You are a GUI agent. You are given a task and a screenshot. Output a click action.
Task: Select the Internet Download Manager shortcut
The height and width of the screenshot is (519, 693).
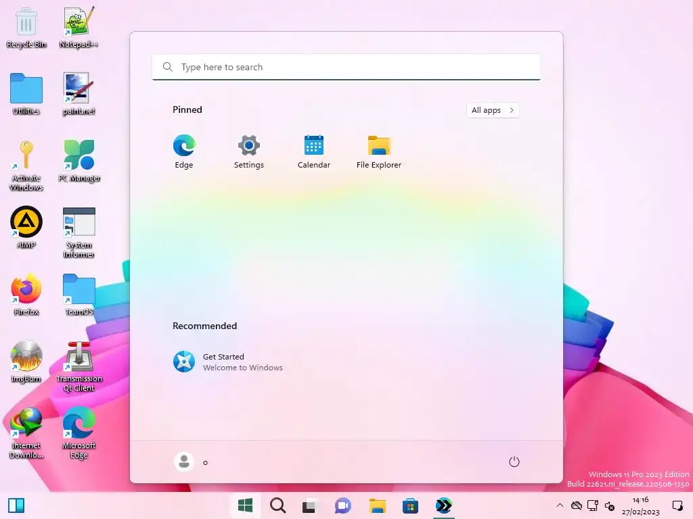click(26, 433)
